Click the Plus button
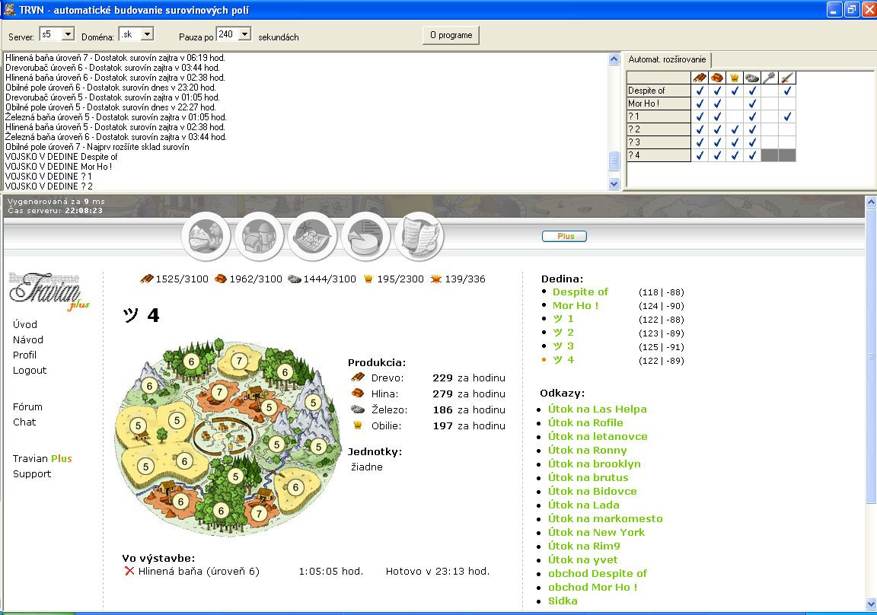This screenshot has height=615, width=877. [x=564, y=236]
